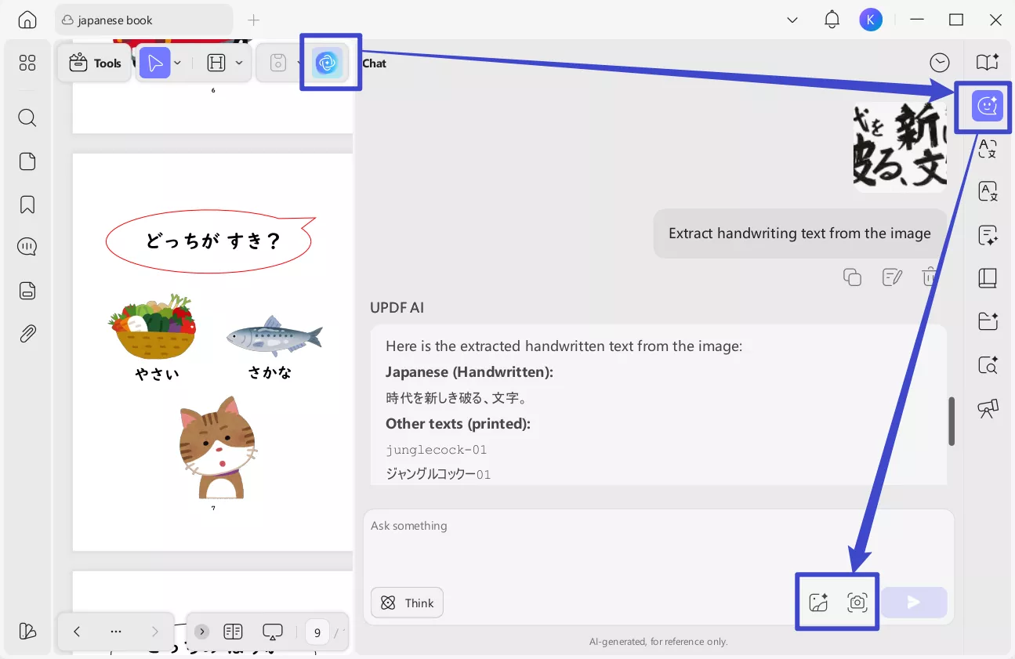The image size is (1015, 659).
Task: Capture a screenshot with the camera icon
Action: (x=857, y=602)
